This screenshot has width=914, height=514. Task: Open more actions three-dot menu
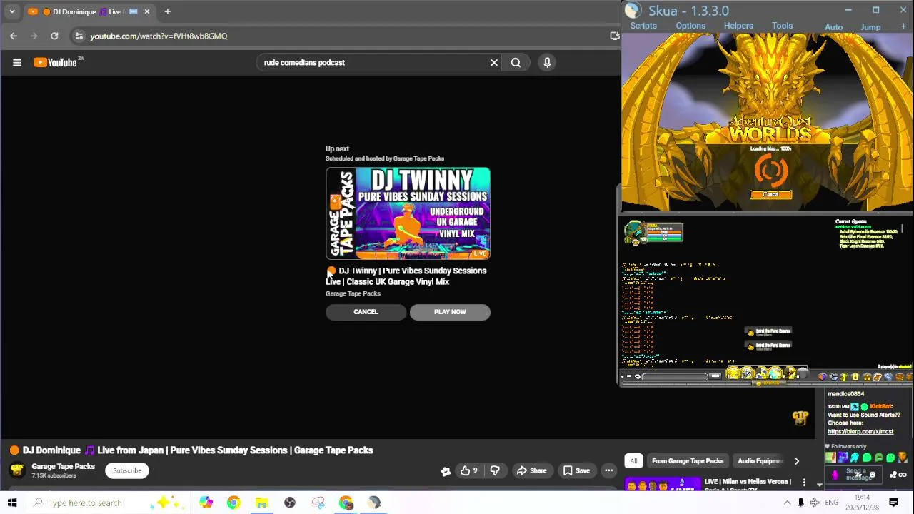tap(608, 470)
